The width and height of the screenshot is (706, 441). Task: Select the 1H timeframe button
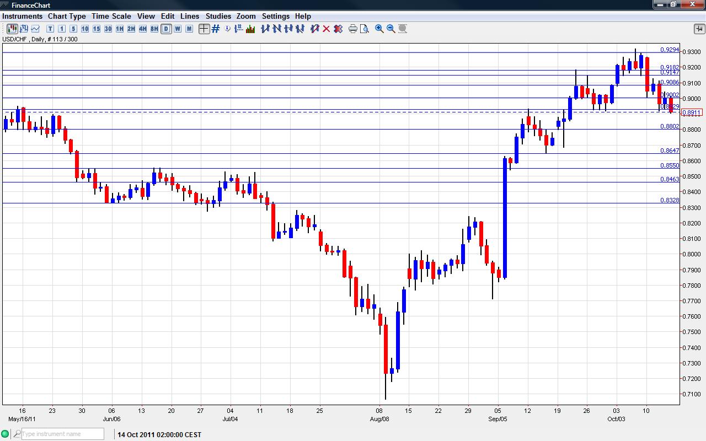click(x=120, y=29)
